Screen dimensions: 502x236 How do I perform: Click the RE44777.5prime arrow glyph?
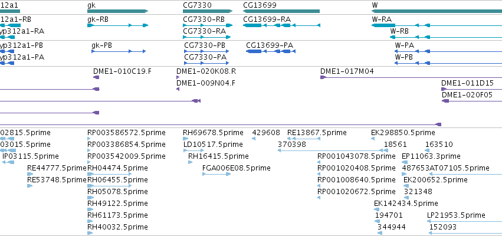30,174
